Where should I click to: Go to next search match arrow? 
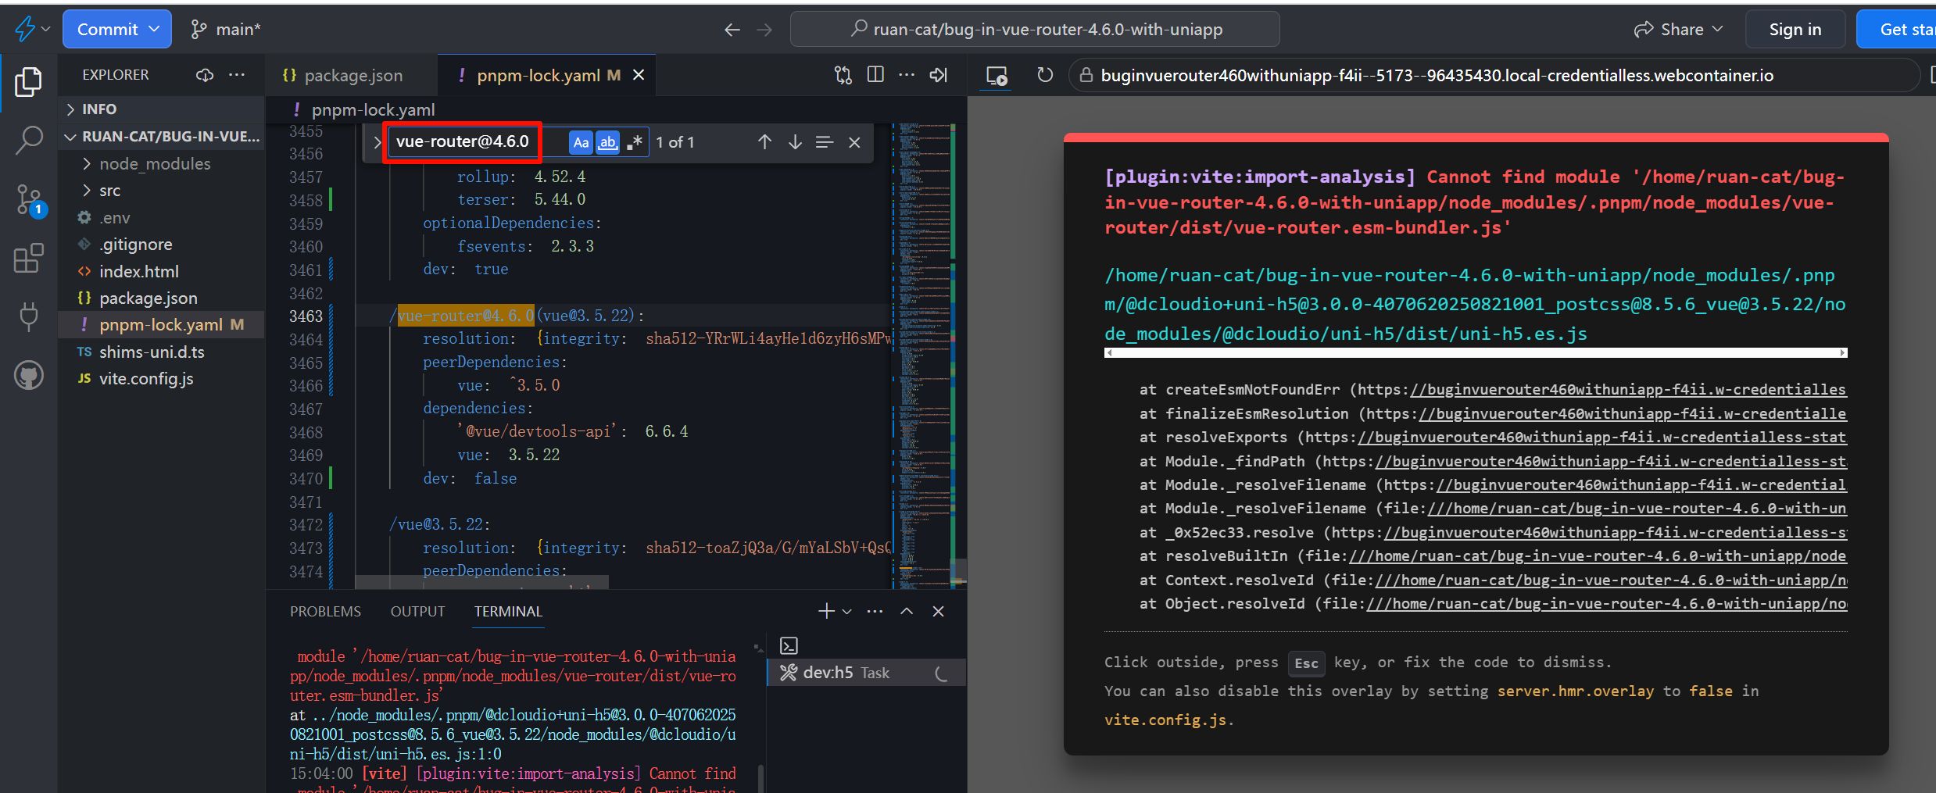[795, 142]
